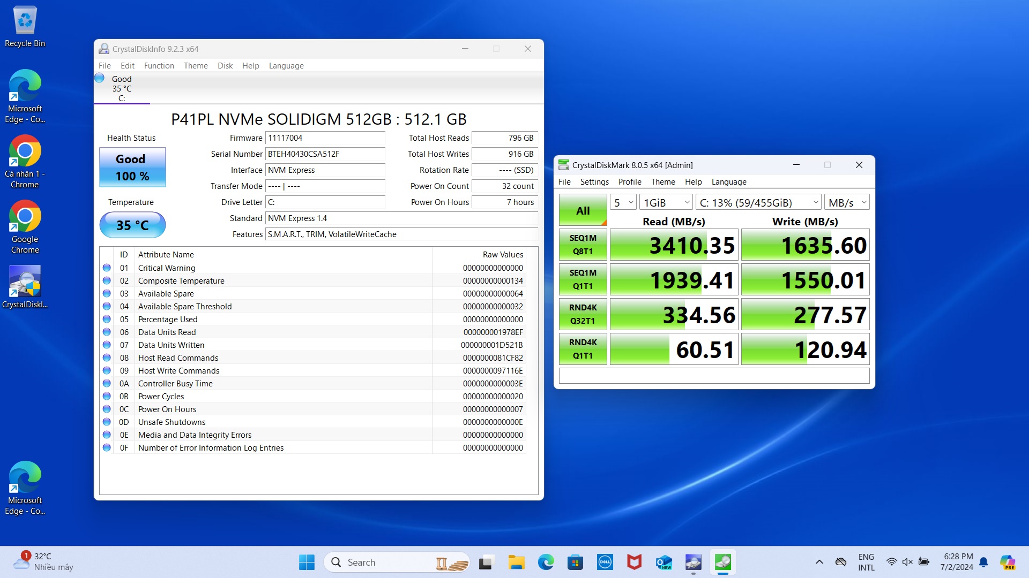Open the weather widget showing 32°C

point(43,562)
